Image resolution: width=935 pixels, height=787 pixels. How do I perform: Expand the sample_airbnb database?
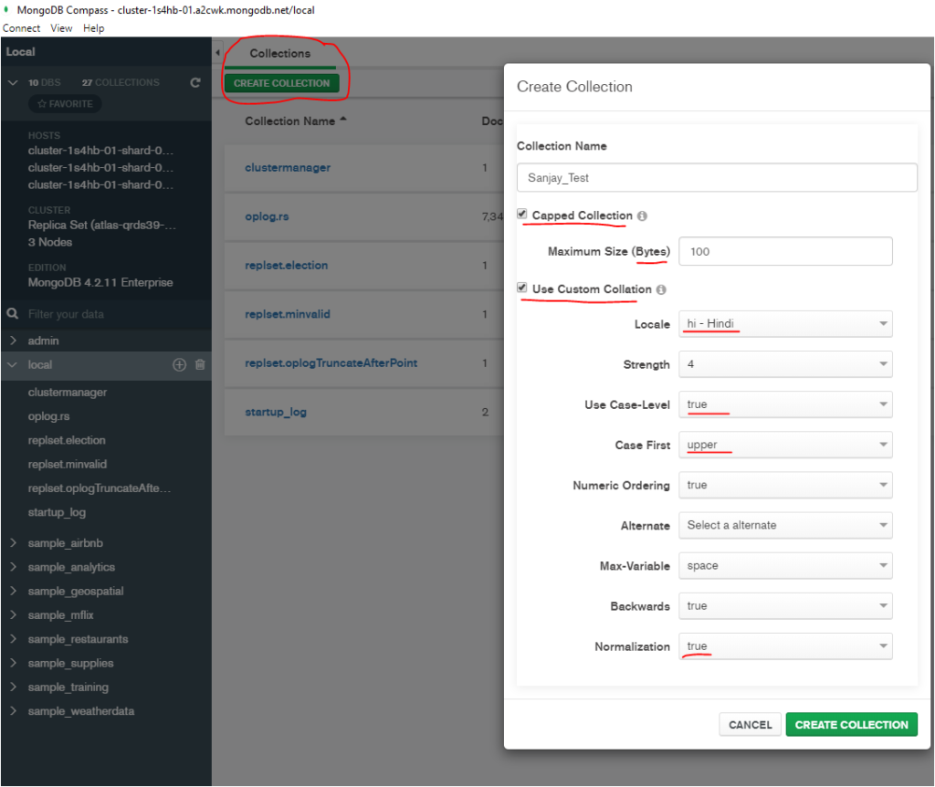pyautogui.click(x=13, y=543)
